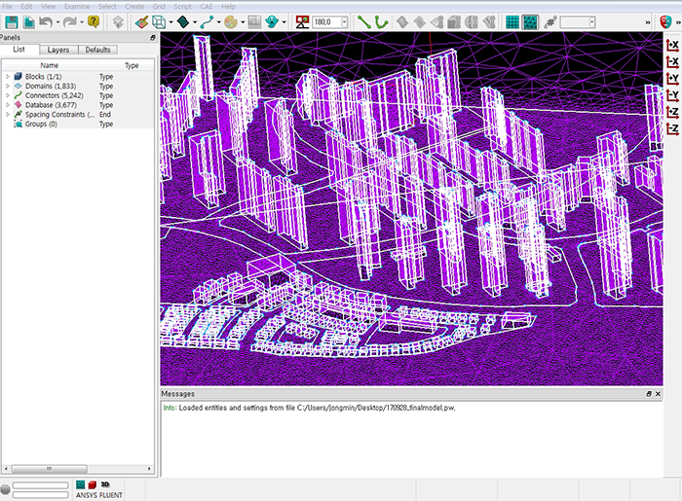Click the red and teal face mask icon

[x=665, y=21]
